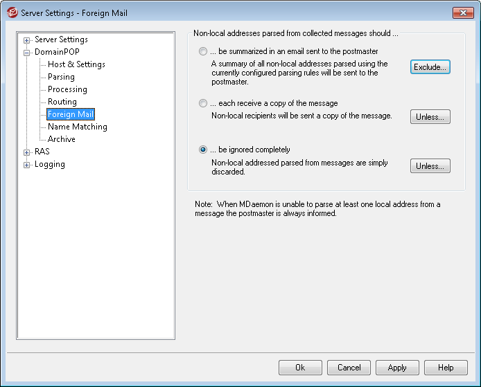Select Name Matching in the tree
The width and height of the screenshot is (481, 387).
(77, 127)
